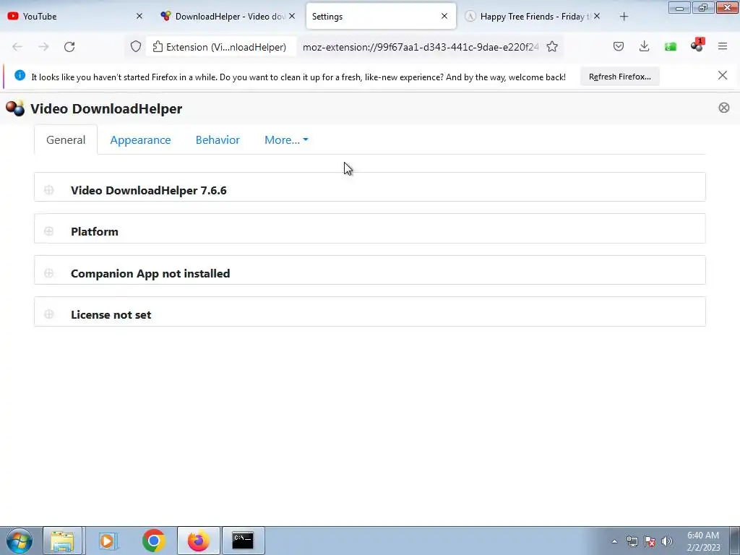The image size is (740, 555).
Task: Switch to the Behavior tab
Action: (218, 139)
